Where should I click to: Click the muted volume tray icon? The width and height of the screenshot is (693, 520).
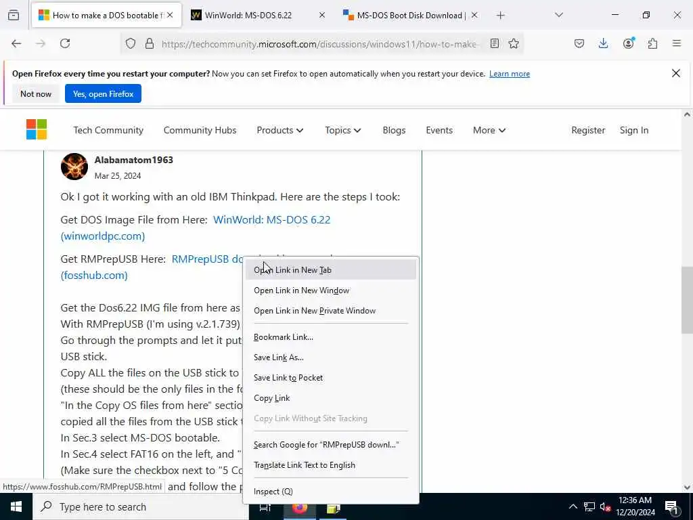point(606,506)
